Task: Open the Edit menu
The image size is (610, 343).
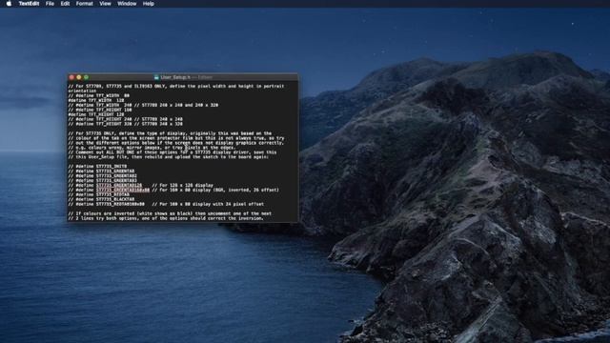Action: tap(65, 4)
